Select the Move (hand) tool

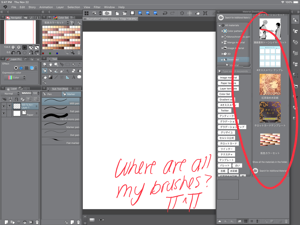50,64
